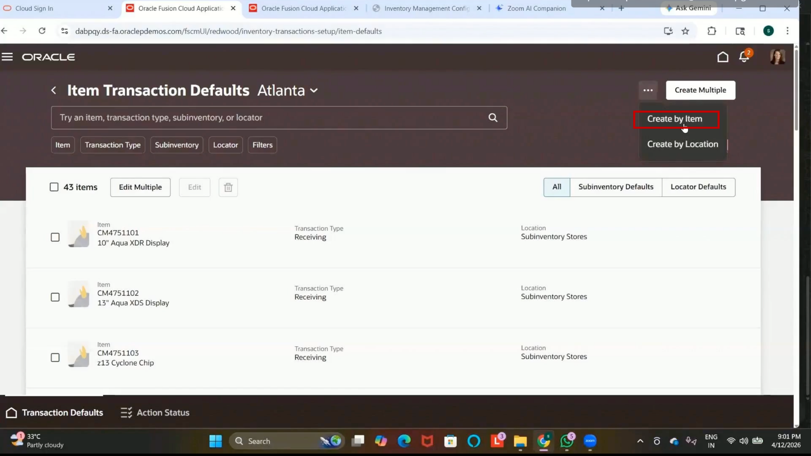
Task: Click the Oracle logo
Action: [48, 57]
